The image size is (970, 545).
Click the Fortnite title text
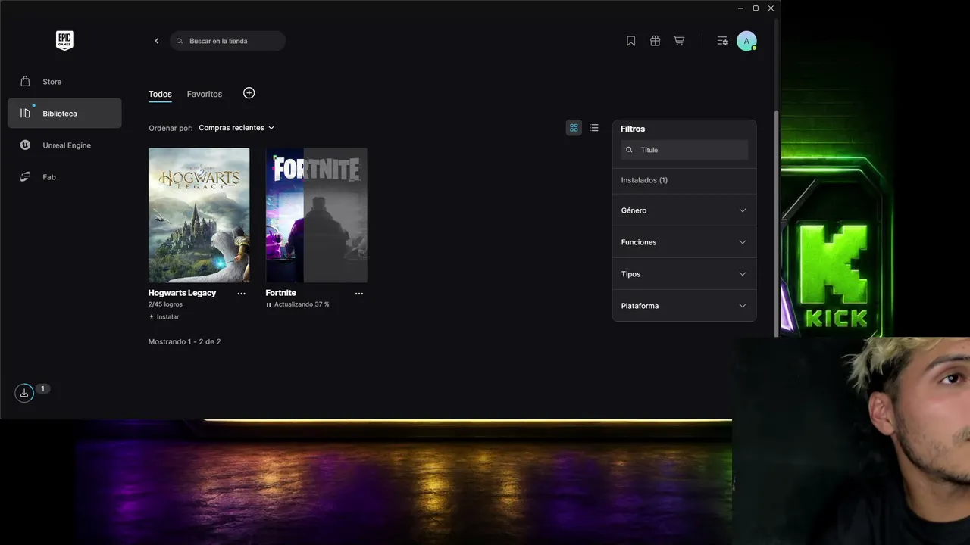point(281,293)
